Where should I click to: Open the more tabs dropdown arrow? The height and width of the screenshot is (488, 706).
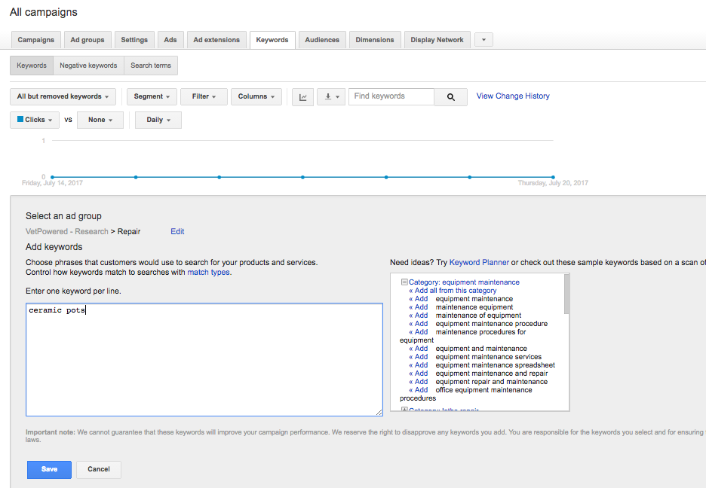point(483,40)
